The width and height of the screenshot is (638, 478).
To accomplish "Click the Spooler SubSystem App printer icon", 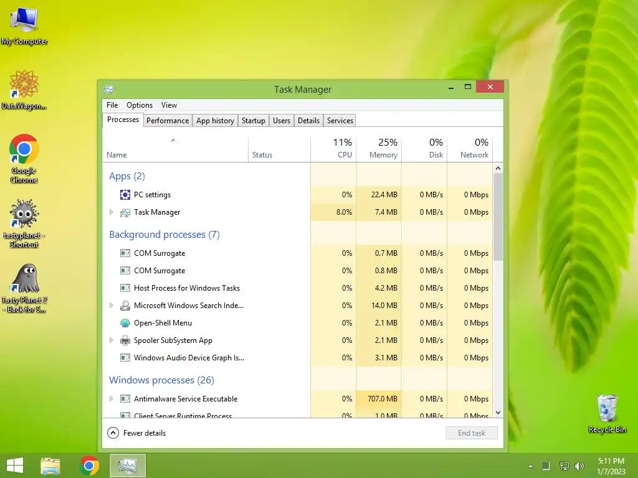I will [x=125, y=340].
